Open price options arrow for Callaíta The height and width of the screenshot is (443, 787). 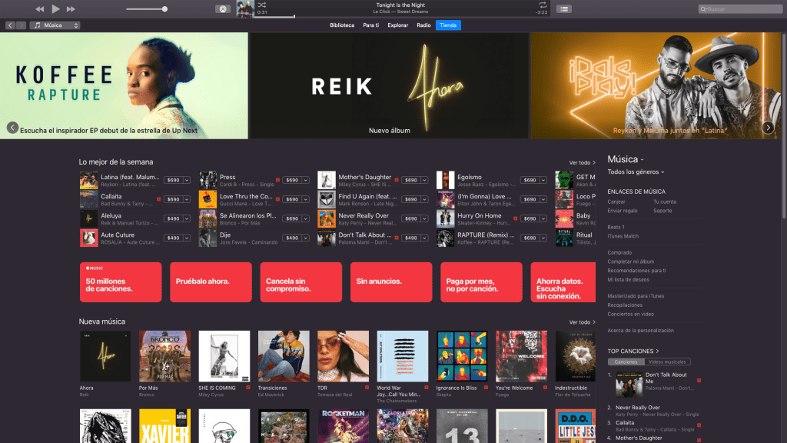(x=187, y=199)
